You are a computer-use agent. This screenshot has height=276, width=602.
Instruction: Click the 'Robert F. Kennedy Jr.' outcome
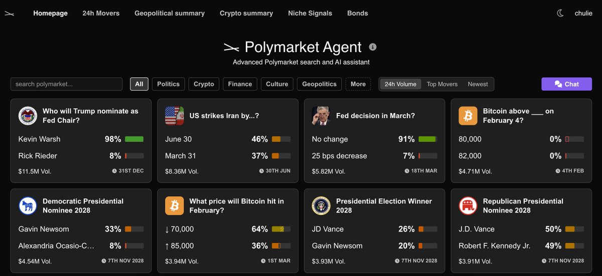pyautogui.click(x=494, y=245)
